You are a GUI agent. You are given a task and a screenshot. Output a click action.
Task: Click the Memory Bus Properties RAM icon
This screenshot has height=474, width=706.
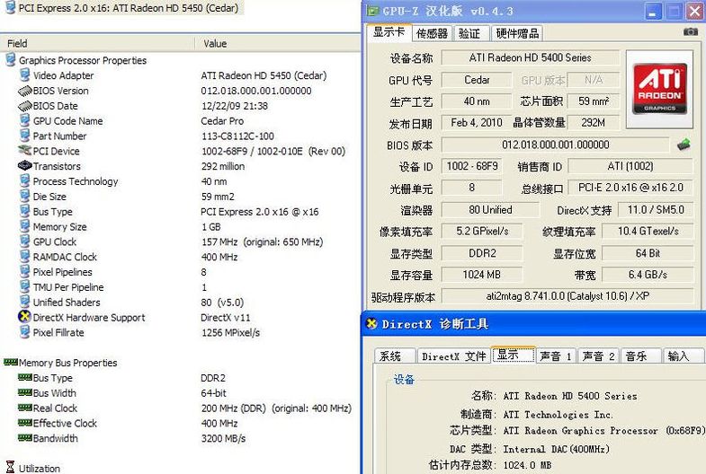point(11,362)
